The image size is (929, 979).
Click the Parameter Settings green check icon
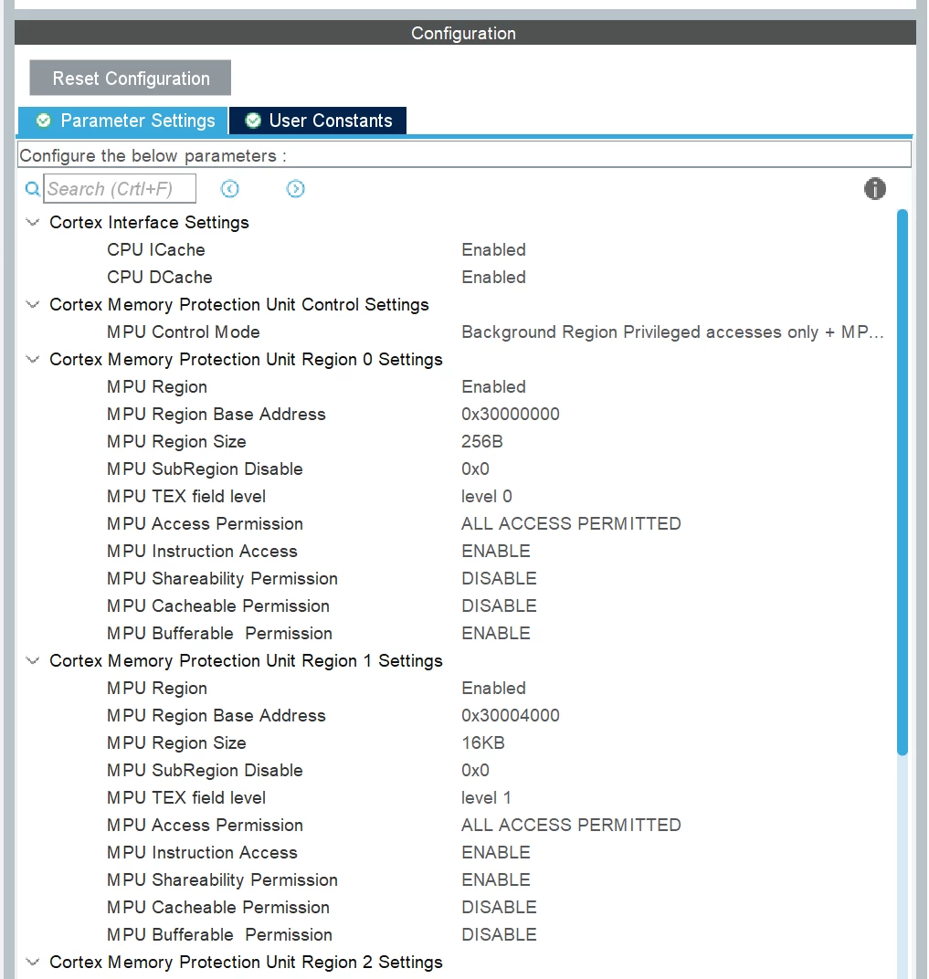[43, 121]
